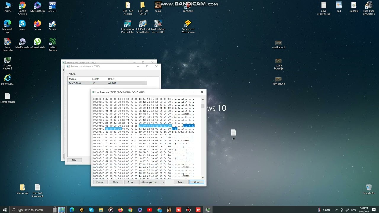
Task: Select the cent kaze cit desktop item
Action: 279,44
